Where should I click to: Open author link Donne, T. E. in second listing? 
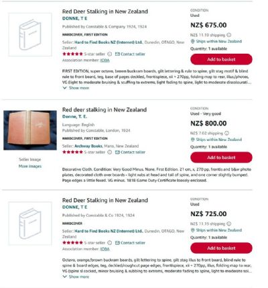click(x=74, y=117)
